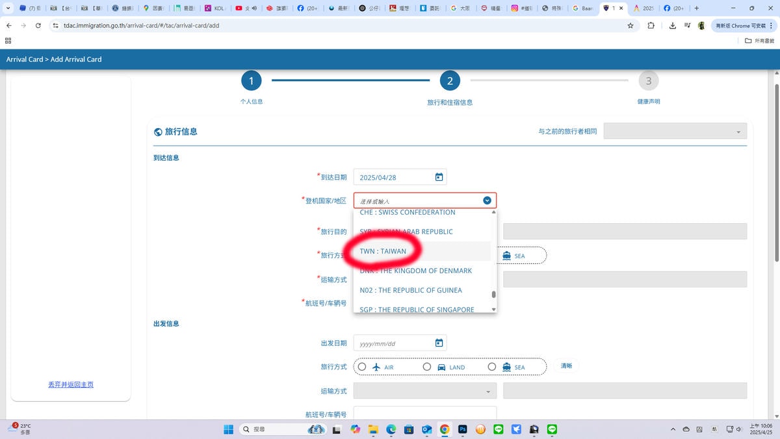
Task: Launch Copilot from the taskbar
Action: click(x=355, y=429)
